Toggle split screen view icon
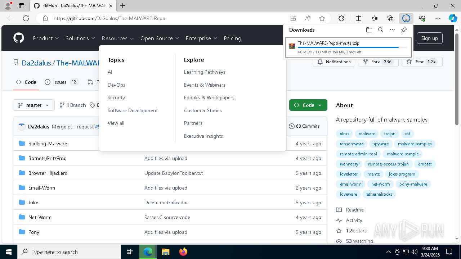The image size is (461, 259). (x=358, y=18)
